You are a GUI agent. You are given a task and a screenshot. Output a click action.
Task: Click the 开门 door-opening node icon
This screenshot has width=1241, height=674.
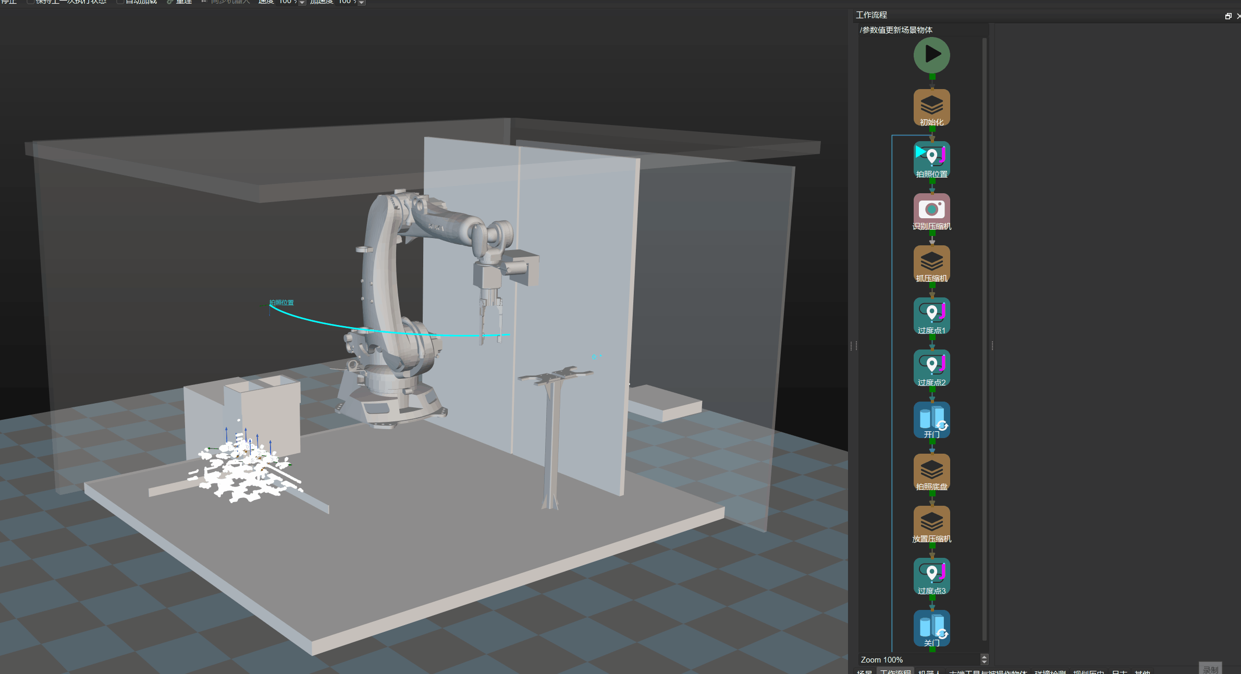[931, 419]
